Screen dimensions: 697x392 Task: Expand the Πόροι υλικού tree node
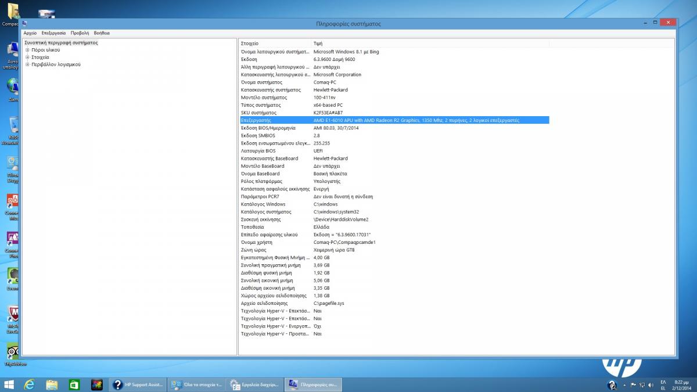click(x=27, y=50)
